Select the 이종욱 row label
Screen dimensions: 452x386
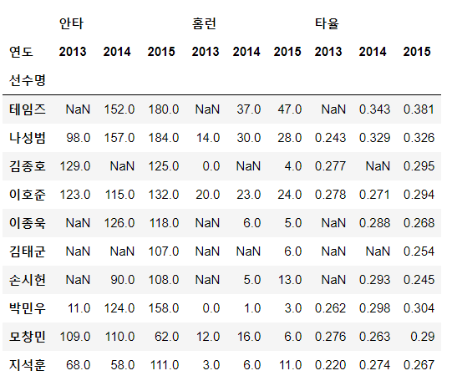[28, 223]
